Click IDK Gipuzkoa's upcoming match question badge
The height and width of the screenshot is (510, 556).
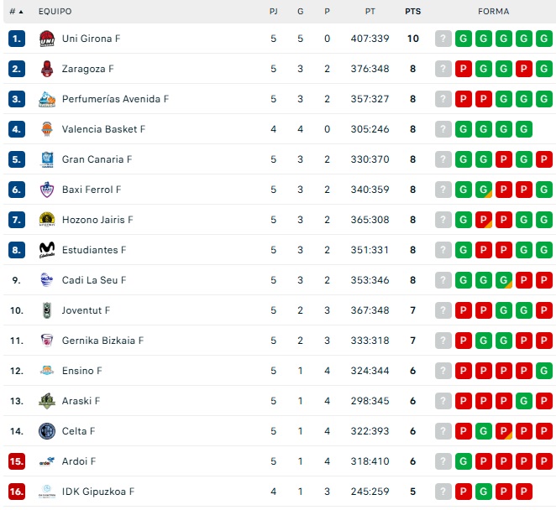[x=443, y=492]
